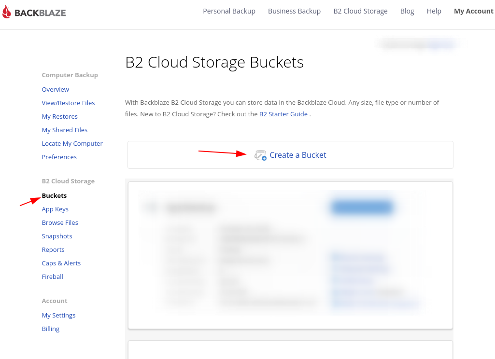Open the Help page
Viewport: 495px width, 359px height.
[434, 11]
